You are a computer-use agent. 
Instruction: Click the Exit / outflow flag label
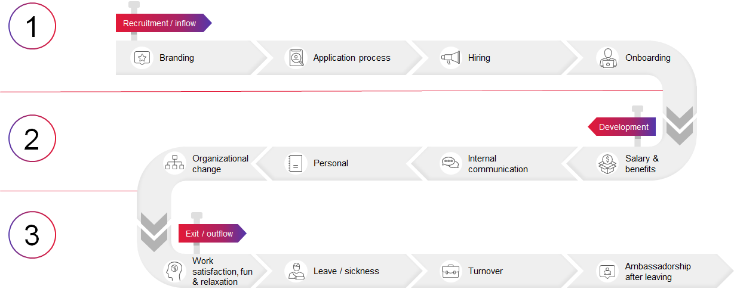click(x=211, y=234)
